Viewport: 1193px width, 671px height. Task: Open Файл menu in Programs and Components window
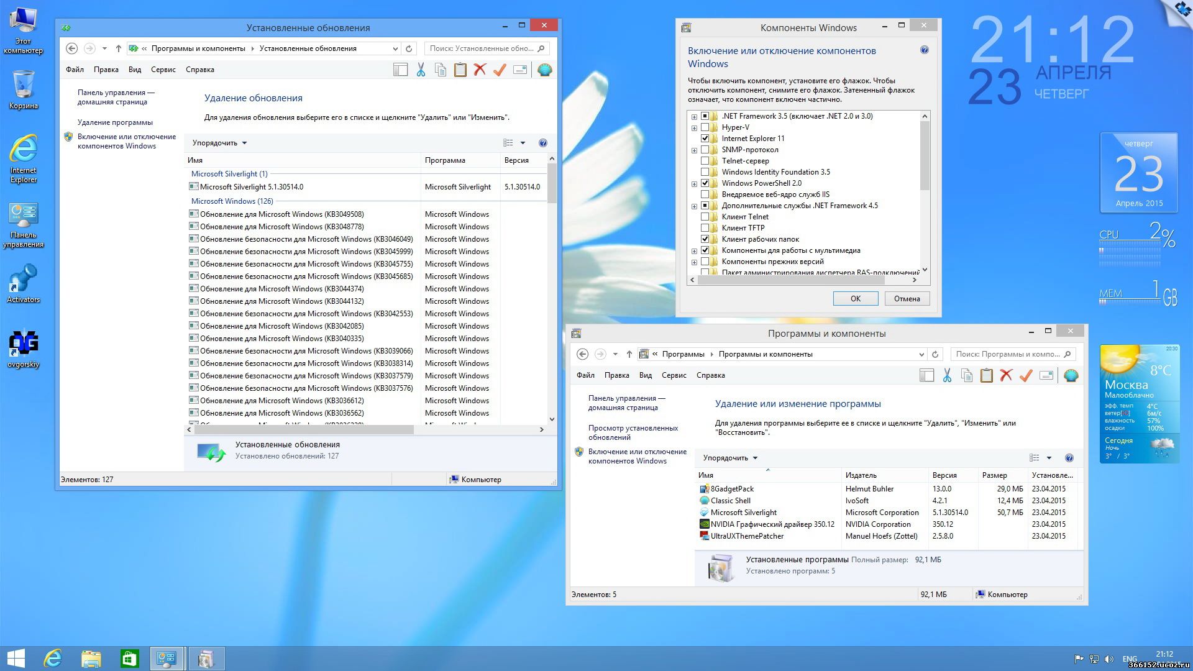click(x=585, y=375)
